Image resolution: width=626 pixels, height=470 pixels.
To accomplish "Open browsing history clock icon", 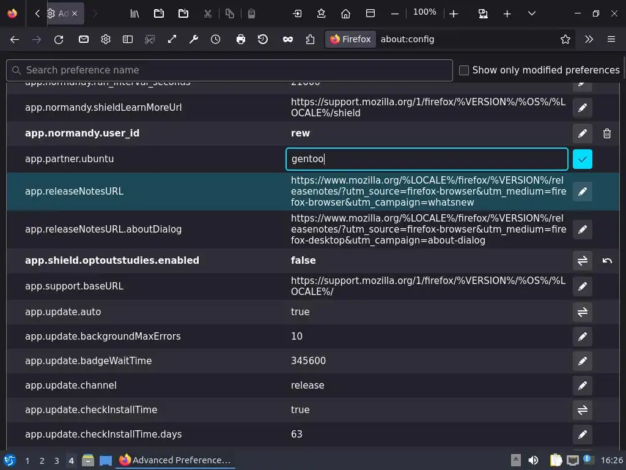I will coord(216,39).
